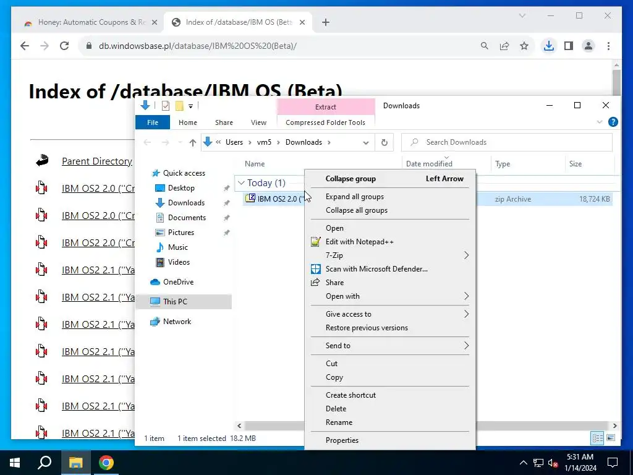Click the horizontal scrollbar right arrow
This screenshot has width=633, height=475.
tap(615, 426)
